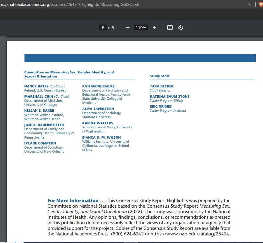Click the zoom in plus button
The height and width of the screenshot is (243, 263).
pyautogui.click(x=155, y=27)
